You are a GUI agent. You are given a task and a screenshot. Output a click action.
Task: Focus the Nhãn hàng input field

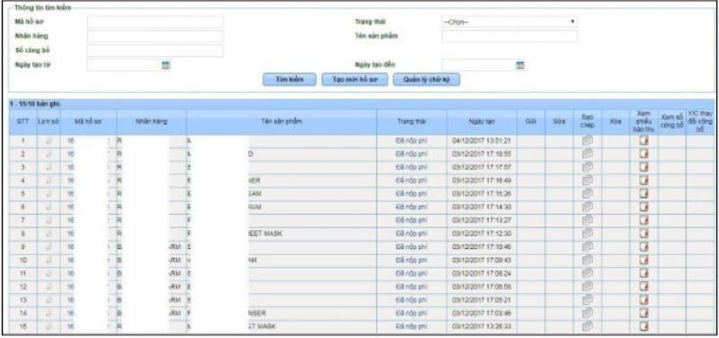click(x=155, y=36)
